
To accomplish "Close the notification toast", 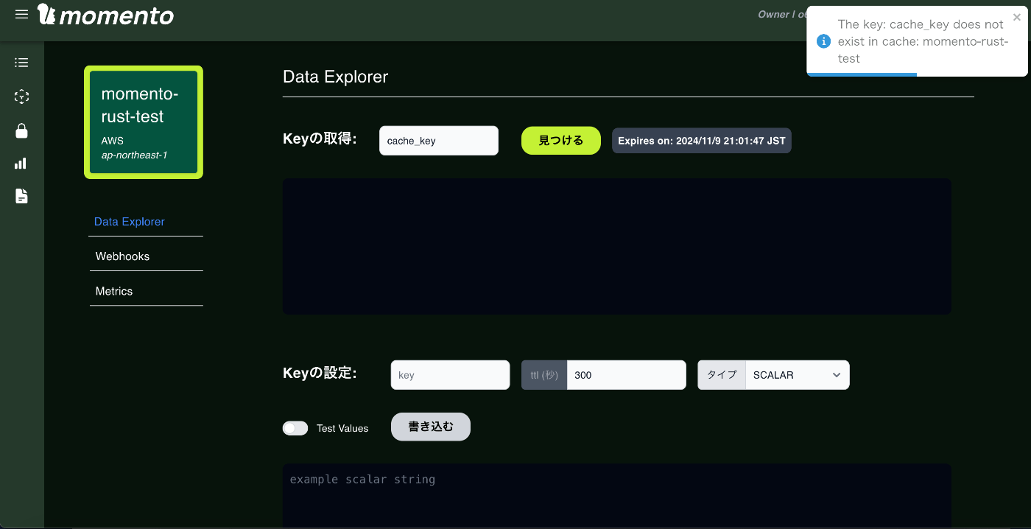I will click(1017, 18).
